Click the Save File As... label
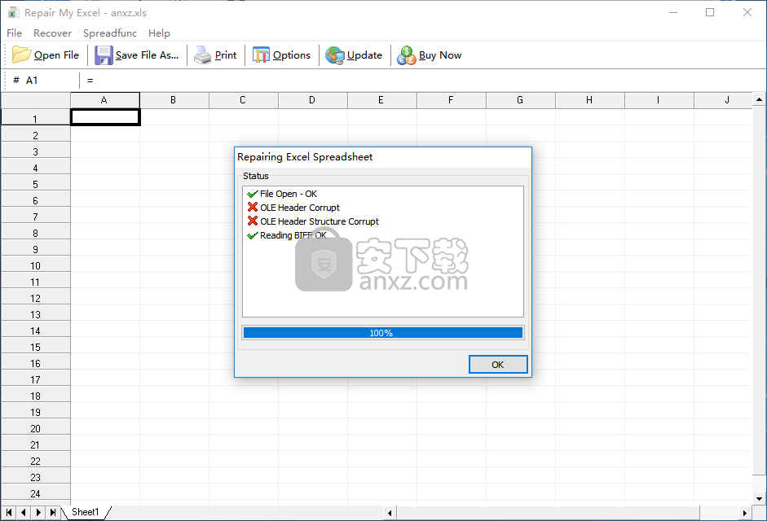767x521 pixels. pos(148,55)
